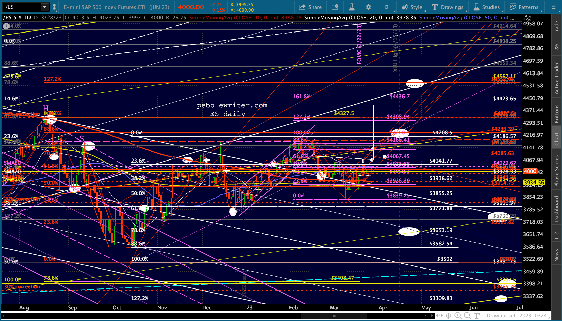
Task: Click the SimpleMovingAvg (CLOSE, 10, 0, no) label
Action: coord(233,18)
